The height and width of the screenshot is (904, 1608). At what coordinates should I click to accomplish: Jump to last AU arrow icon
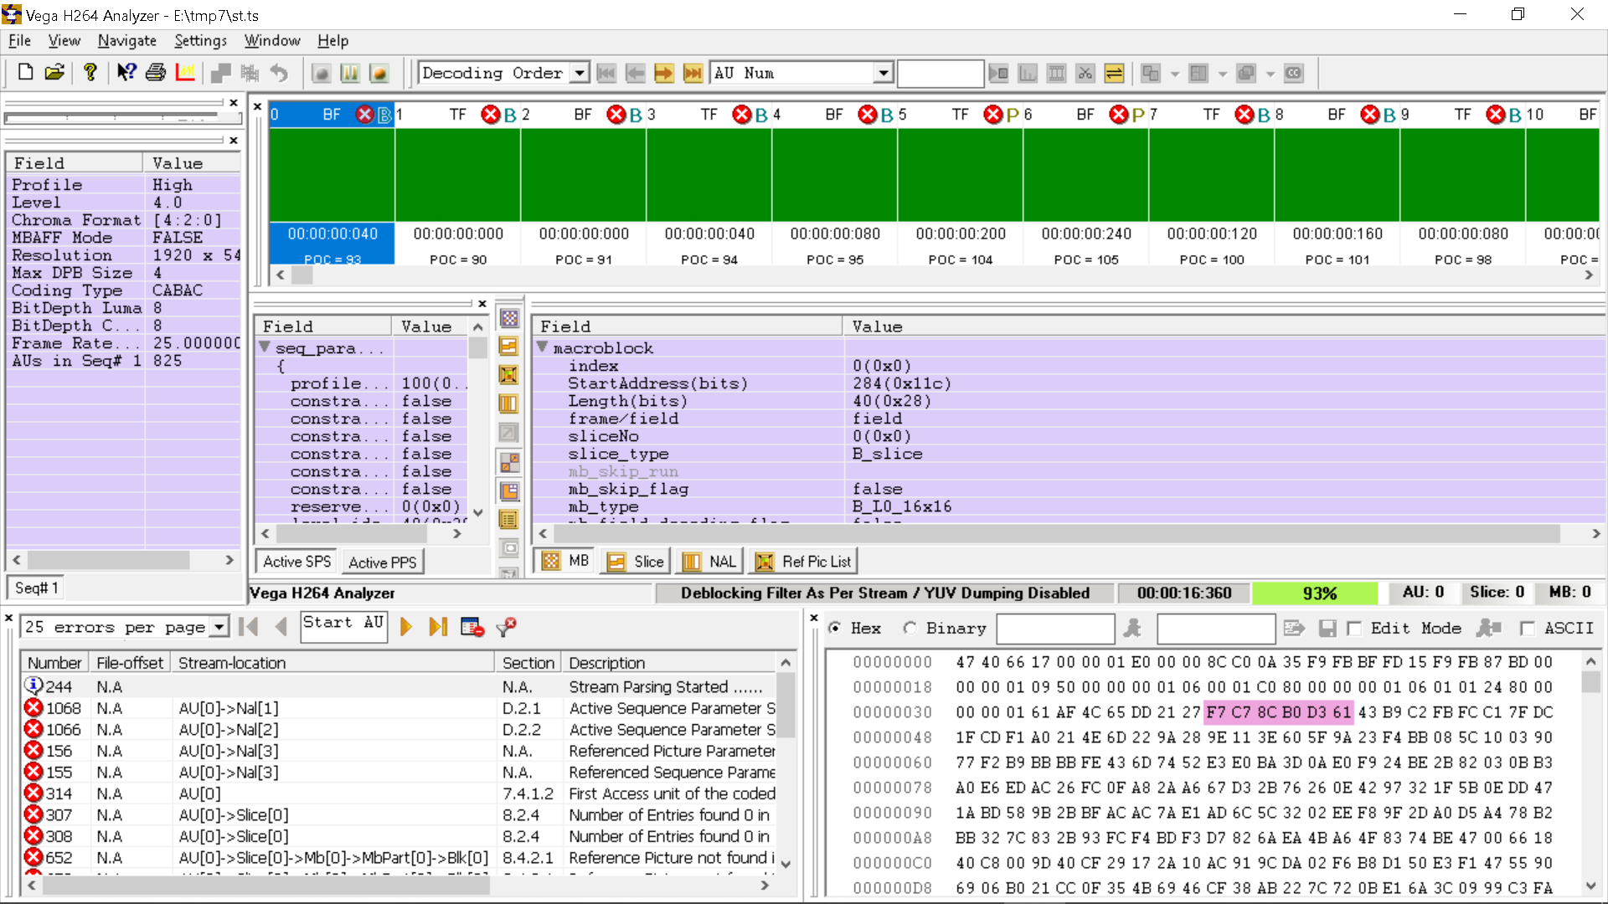coord(693,73)
